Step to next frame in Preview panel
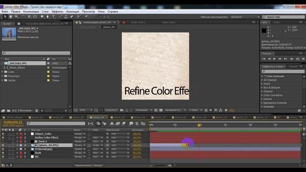The image size is (306, 172). click(x=280, y=59)
